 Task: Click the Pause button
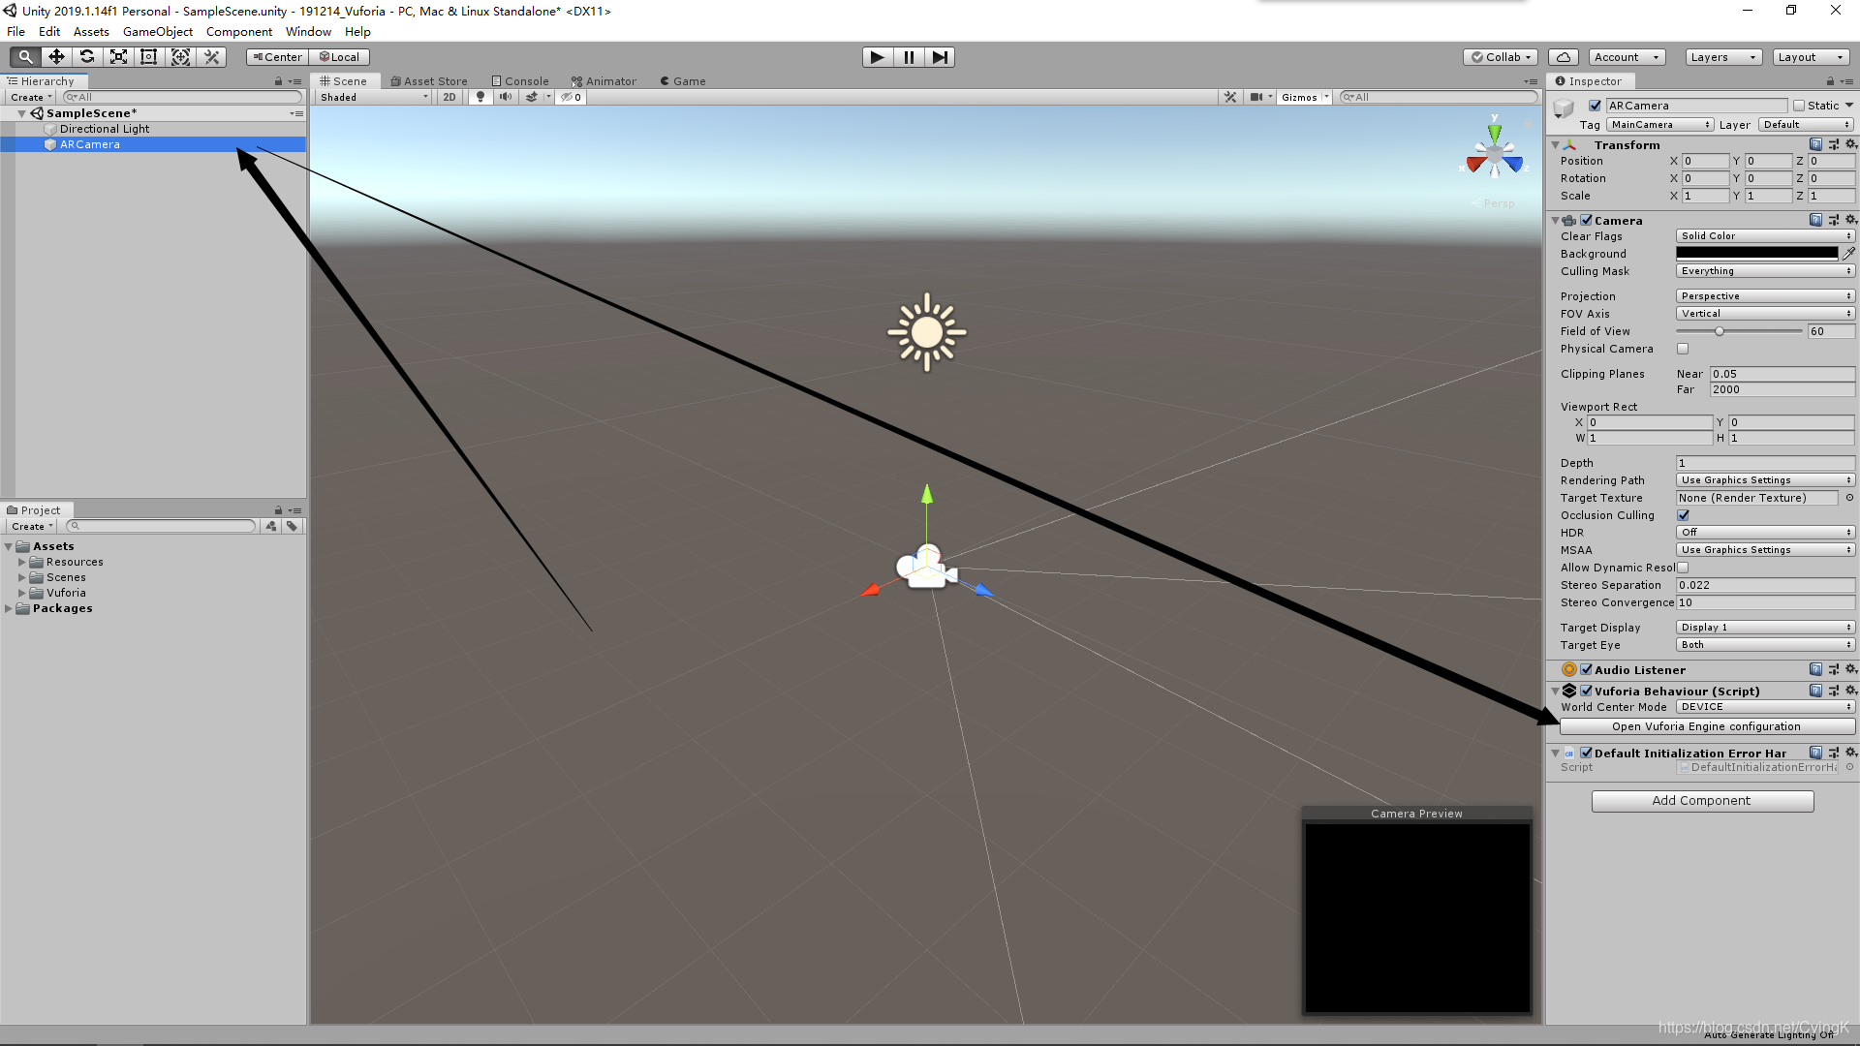pyautogui.click(x=909, y=57)
